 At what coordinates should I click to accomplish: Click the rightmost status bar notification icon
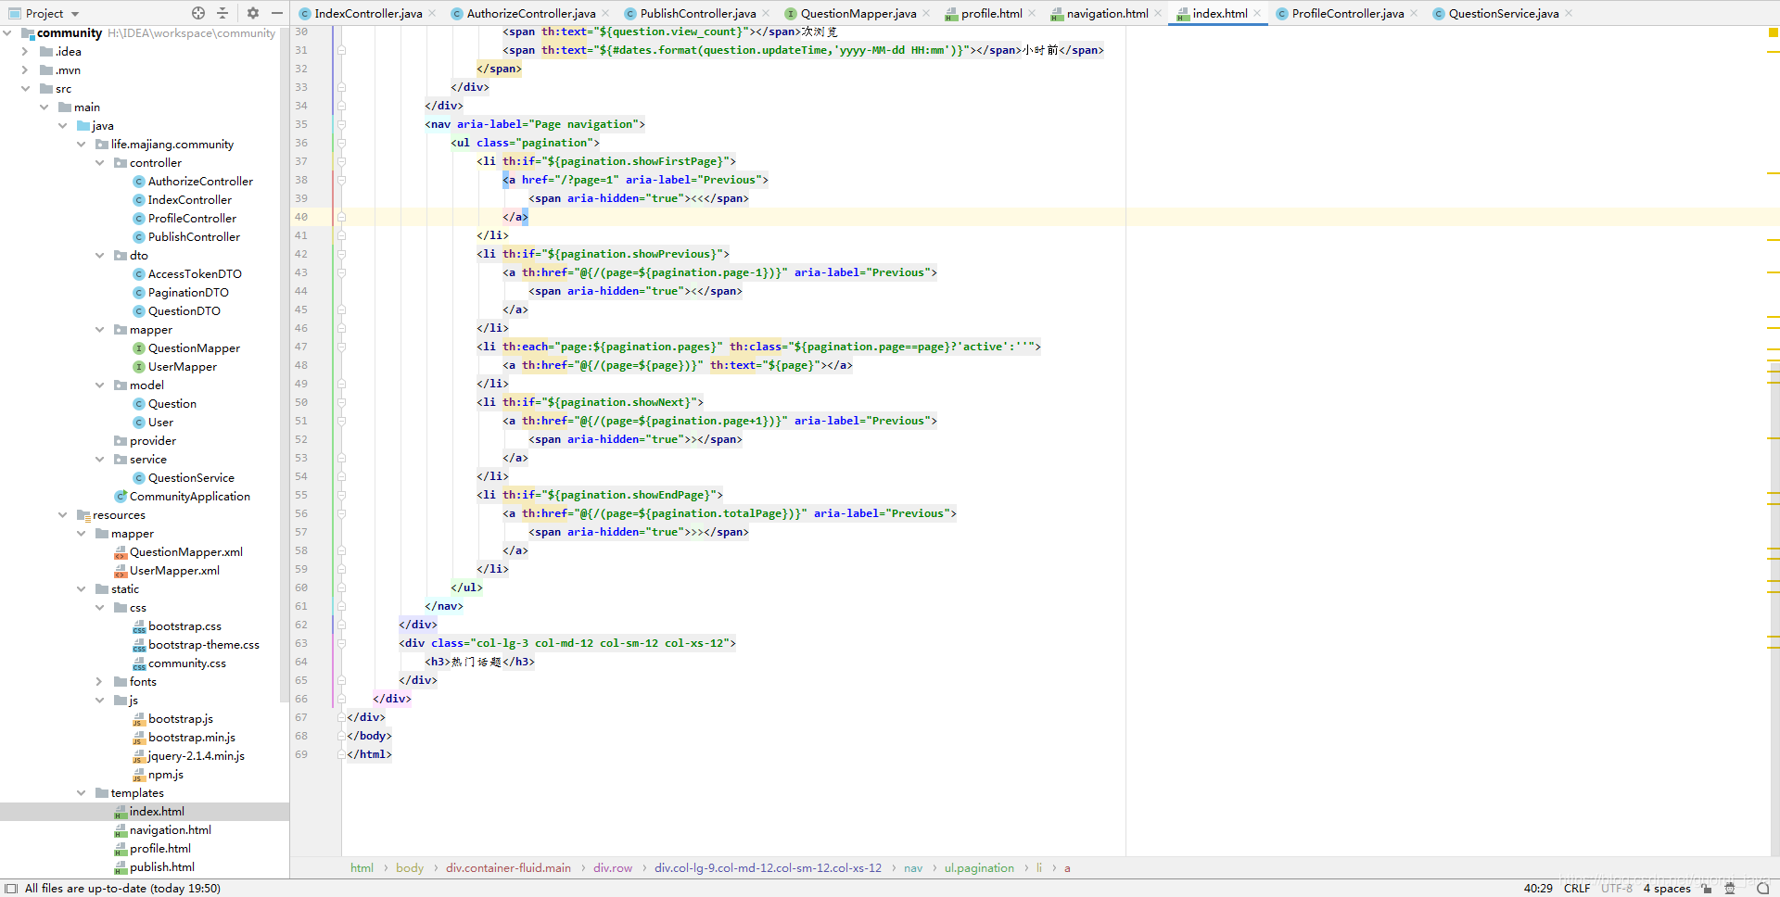point(1763,888)
